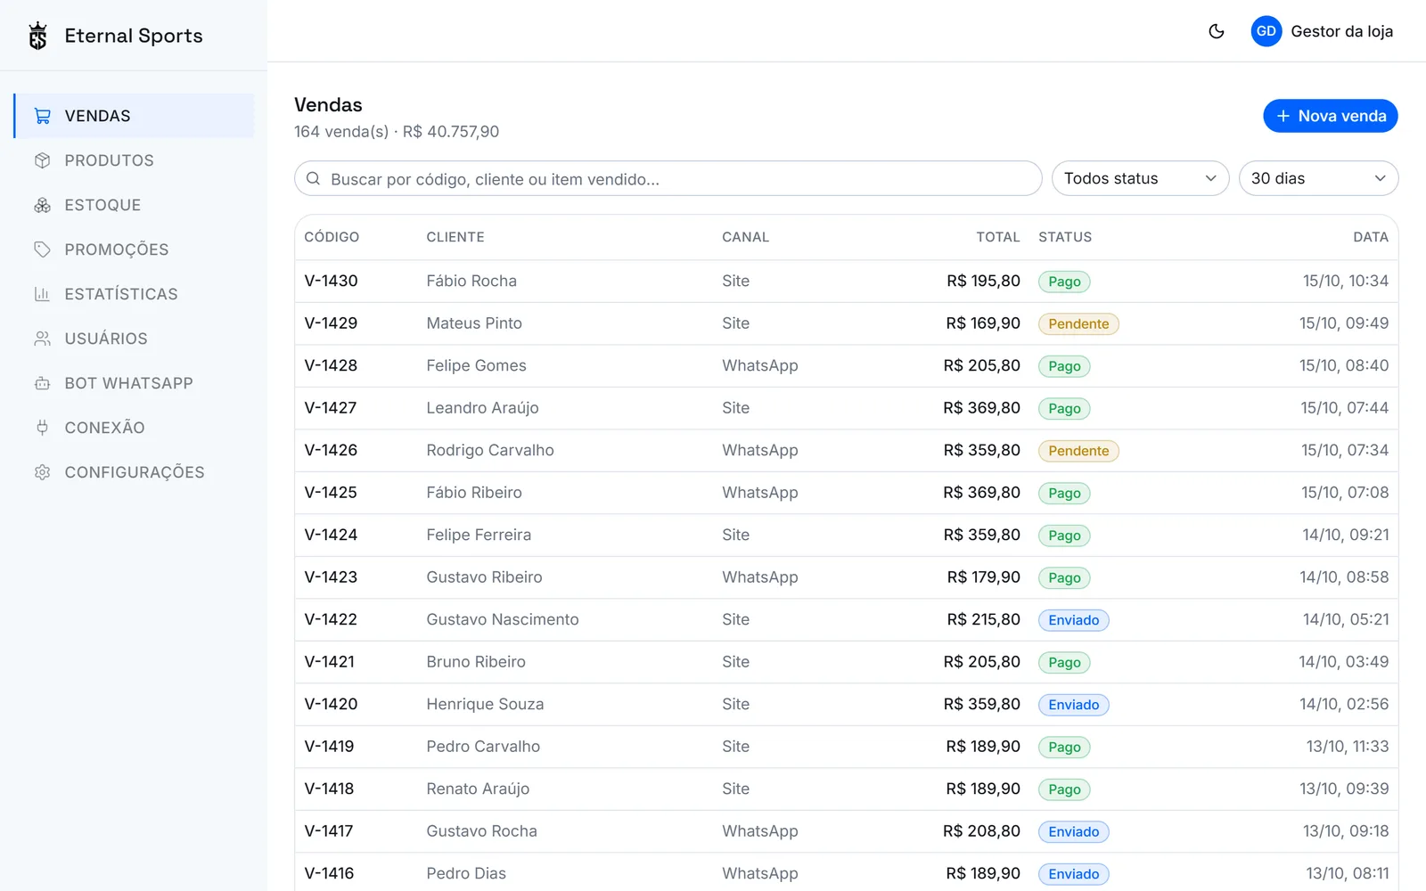
Task: Click the Estoque cubes icon
Action: click(42, 205)
